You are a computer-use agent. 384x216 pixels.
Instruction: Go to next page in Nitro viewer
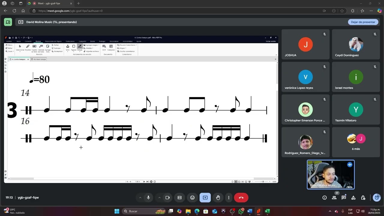pyautogui.click(x=144, y=181)
